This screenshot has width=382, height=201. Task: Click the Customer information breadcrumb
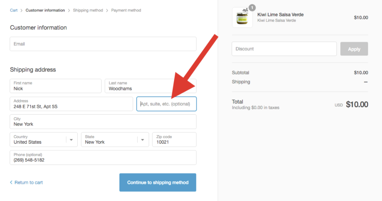pos(45,10)
